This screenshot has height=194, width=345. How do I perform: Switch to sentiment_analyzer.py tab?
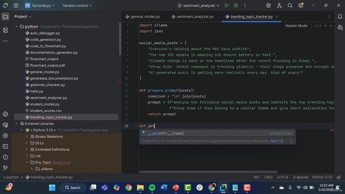pyautogui.click(x=192, y=17)
